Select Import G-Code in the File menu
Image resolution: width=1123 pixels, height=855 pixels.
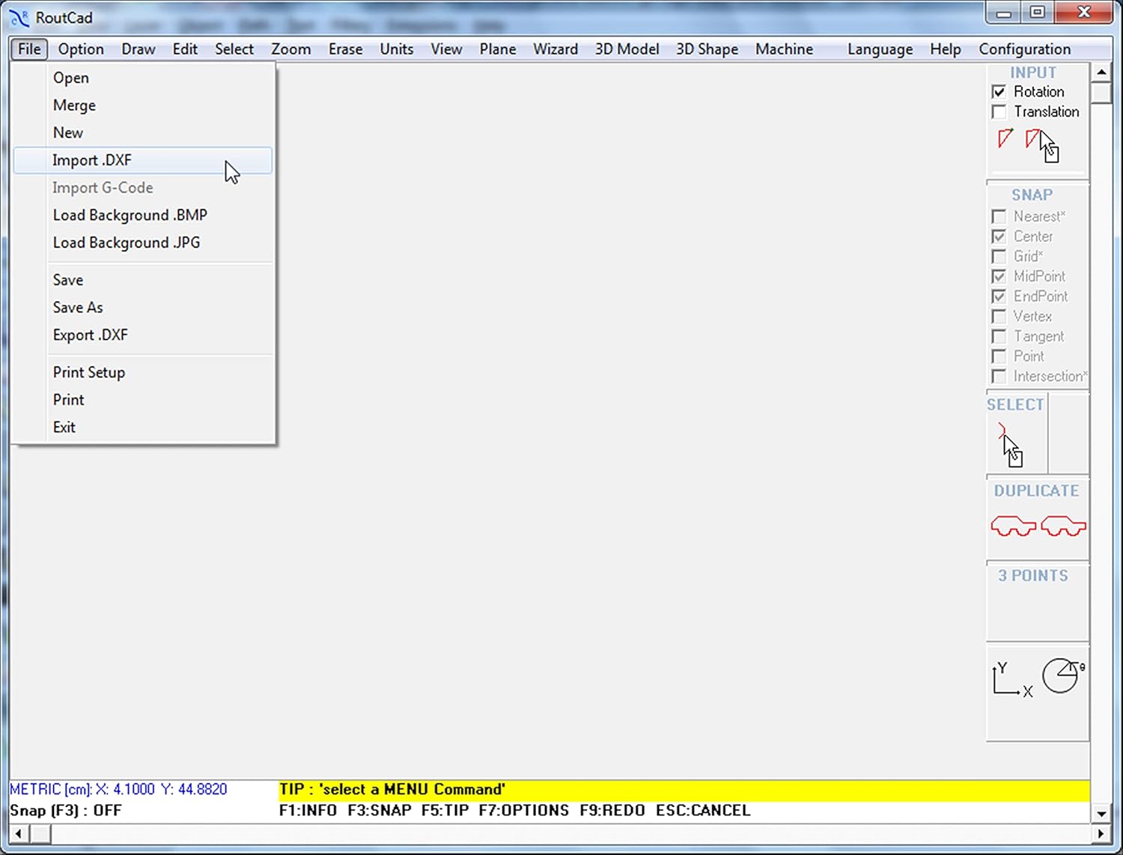[143, 188]
